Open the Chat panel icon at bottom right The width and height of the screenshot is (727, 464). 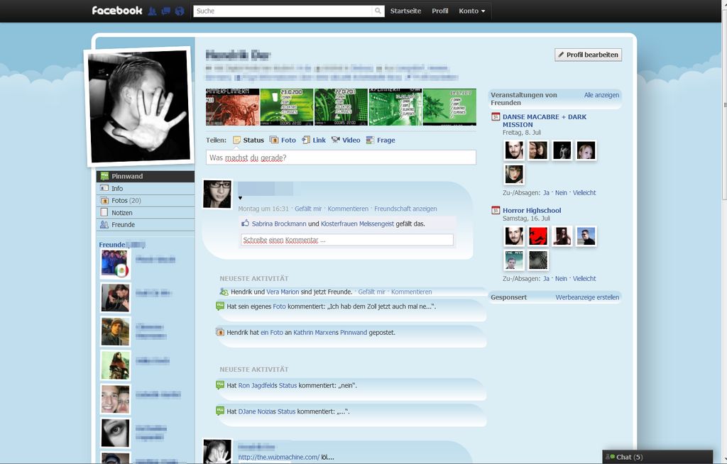[x=609, y=457]
